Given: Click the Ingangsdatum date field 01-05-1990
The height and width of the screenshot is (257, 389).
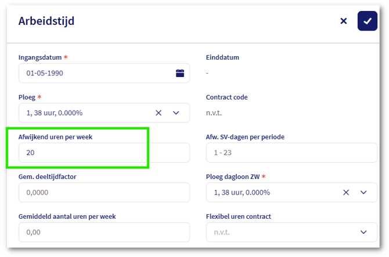Looking at the screenshot, I should pos(93,73).
